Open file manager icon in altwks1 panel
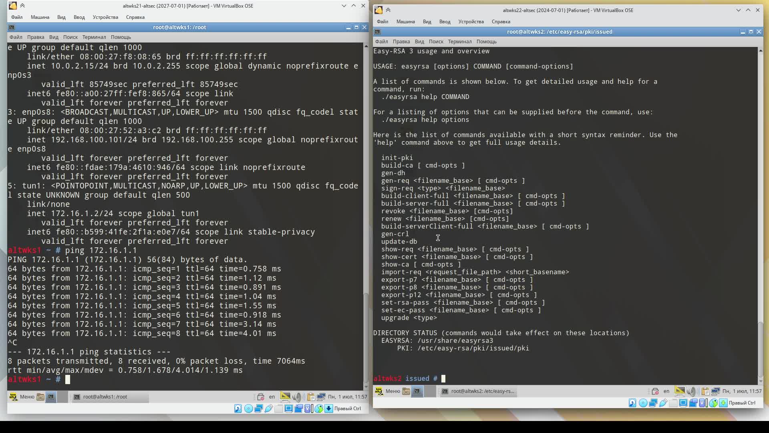This screenshot has width=769, height=433. pos(40,397)
